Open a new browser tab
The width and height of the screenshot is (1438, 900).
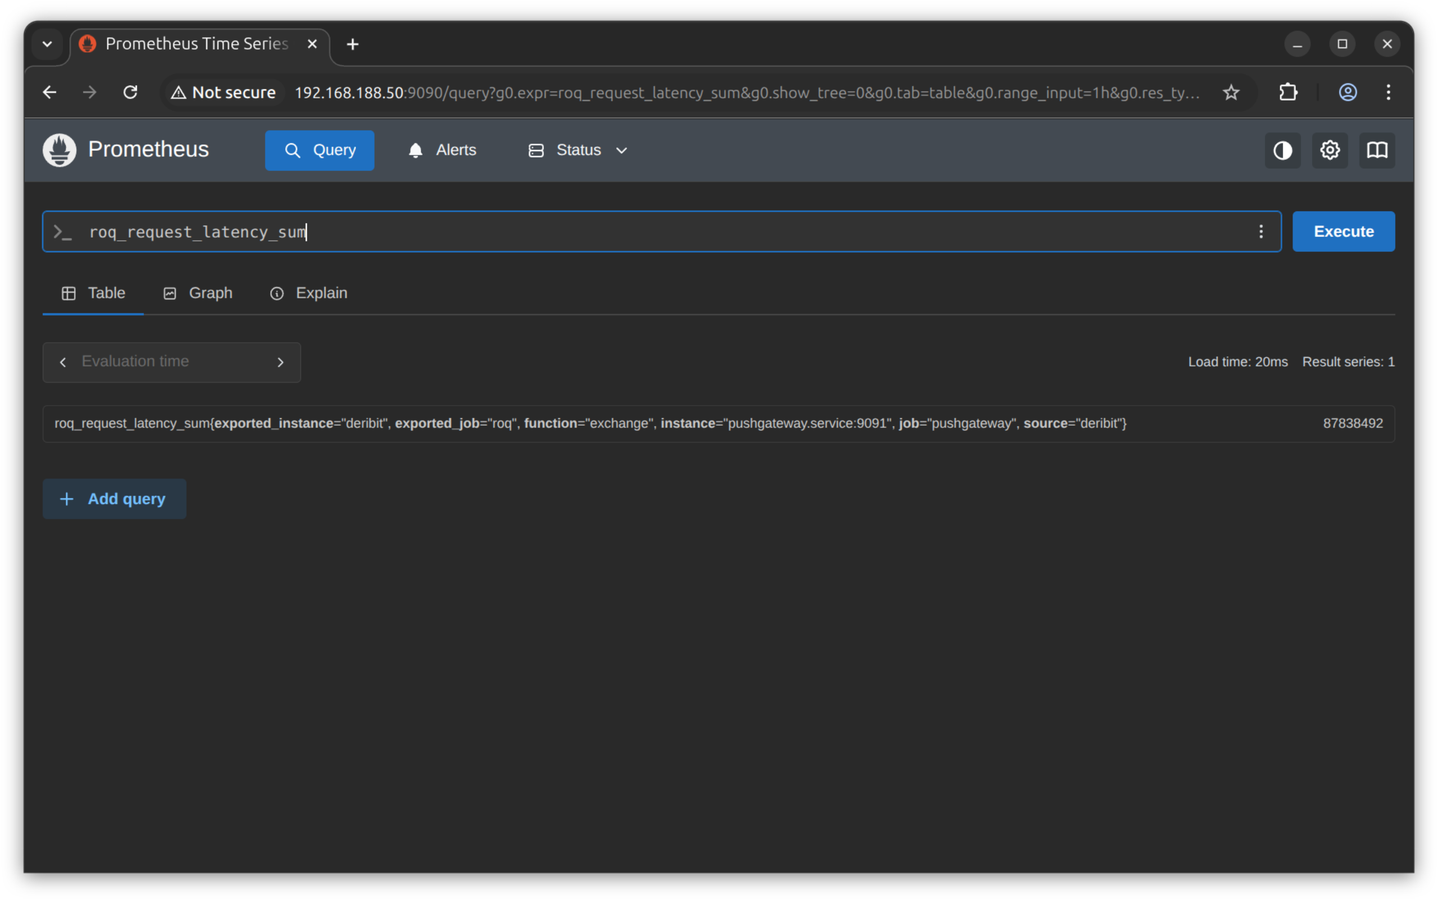[x=352, y=44]
